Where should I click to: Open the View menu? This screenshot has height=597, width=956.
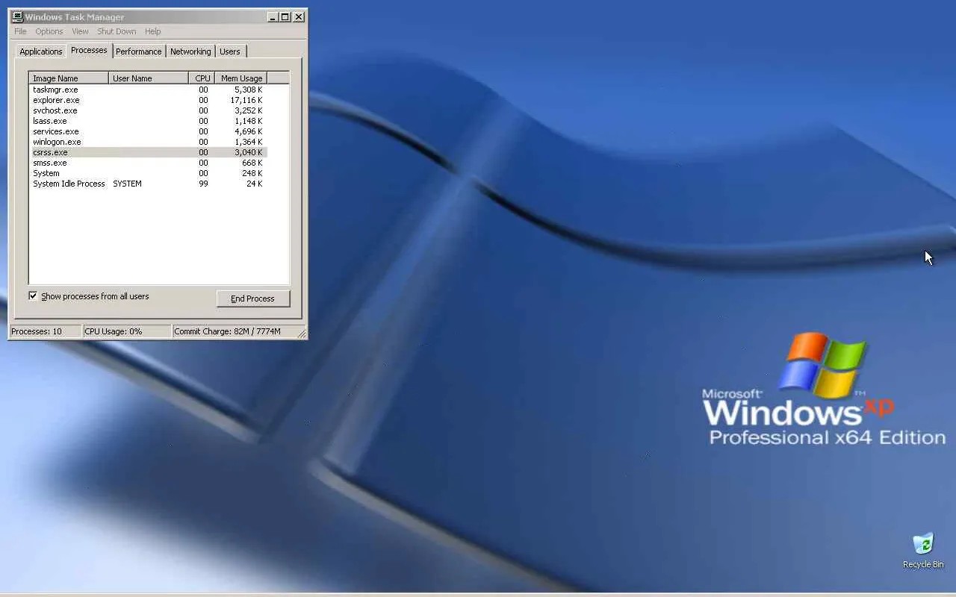coord(80,31)
